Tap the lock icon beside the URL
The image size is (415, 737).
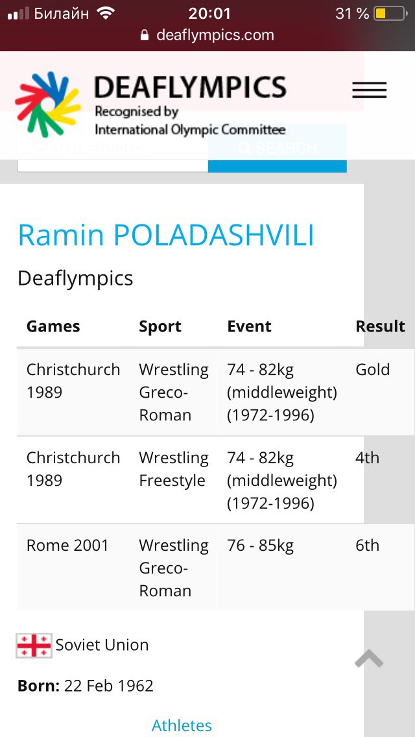[x=145, y=36]
